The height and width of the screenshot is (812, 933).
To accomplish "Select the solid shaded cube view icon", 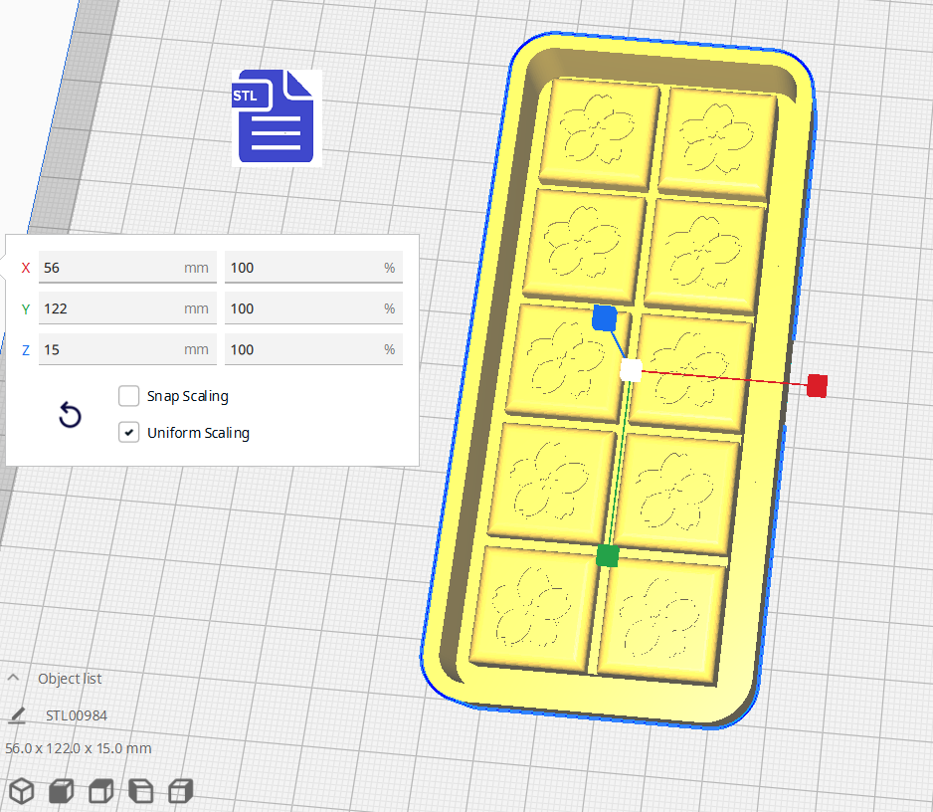I will (60, 790).
